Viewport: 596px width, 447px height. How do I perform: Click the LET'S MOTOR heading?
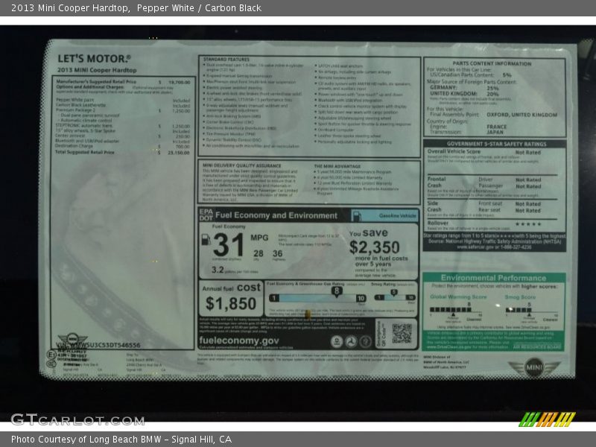[x=94, y=59]
